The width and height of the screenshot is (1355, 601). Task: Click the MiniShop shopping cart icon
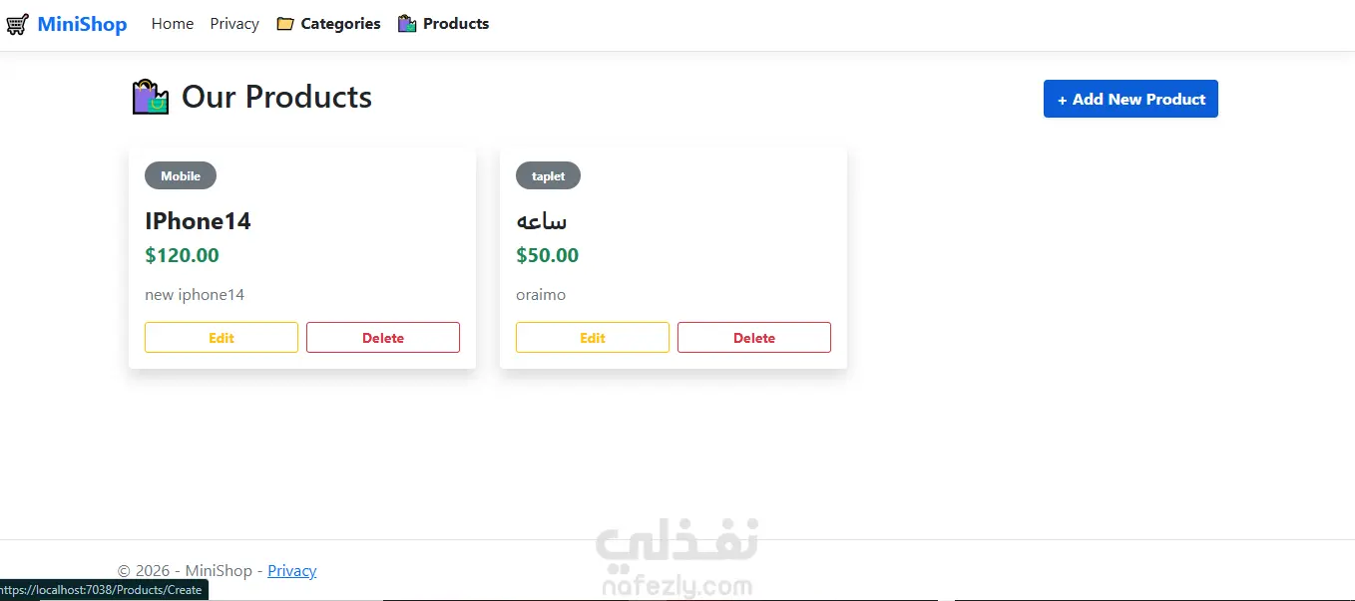pos(17,24)
